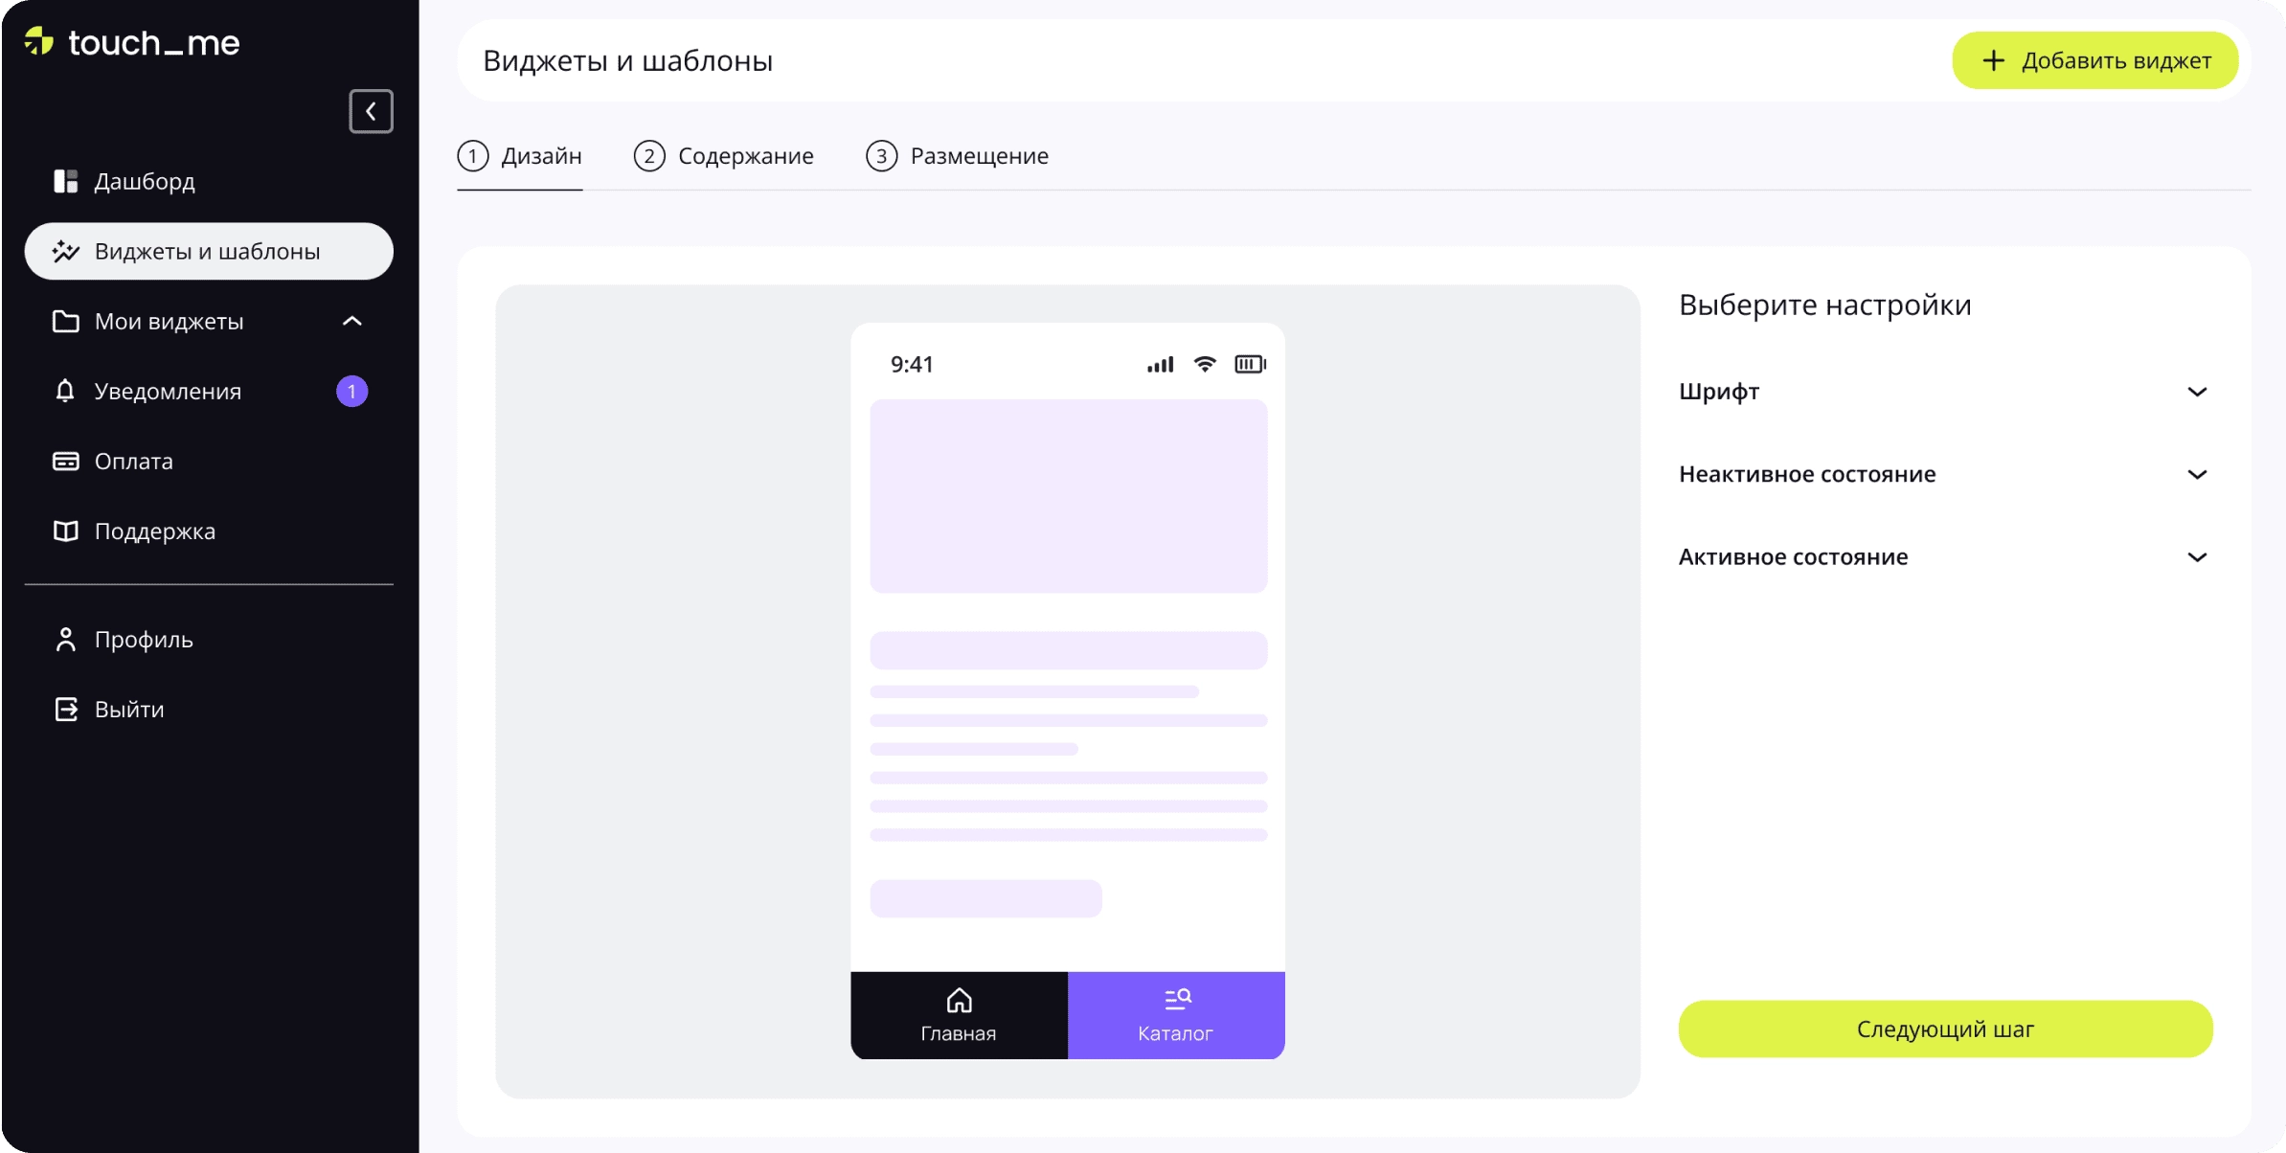Open the Профиль user item
Screen dimensions: 2286x1153
[143, 640]
